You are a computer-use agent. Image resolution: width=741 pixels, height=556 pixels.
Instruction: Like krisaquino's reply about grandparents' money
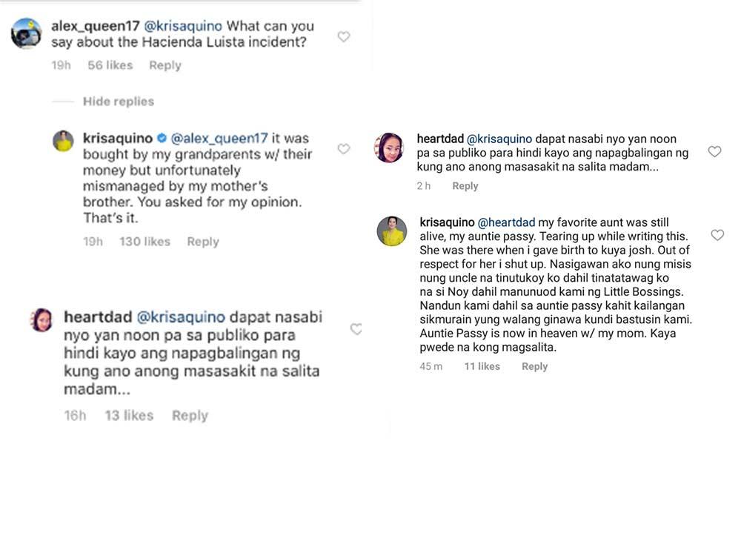click(x=343, y=149)
